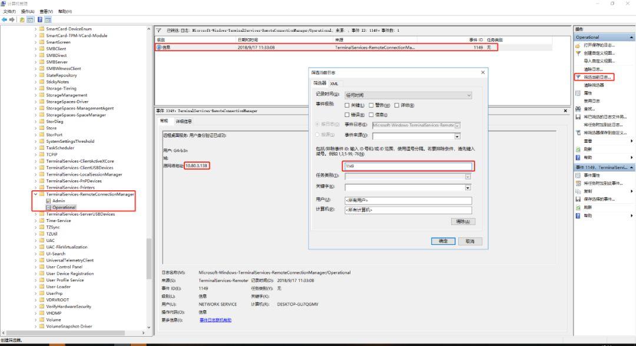Click the Admin log icon in the tree
The width and height of the screenshot is (636, 346).
point(48,201)
